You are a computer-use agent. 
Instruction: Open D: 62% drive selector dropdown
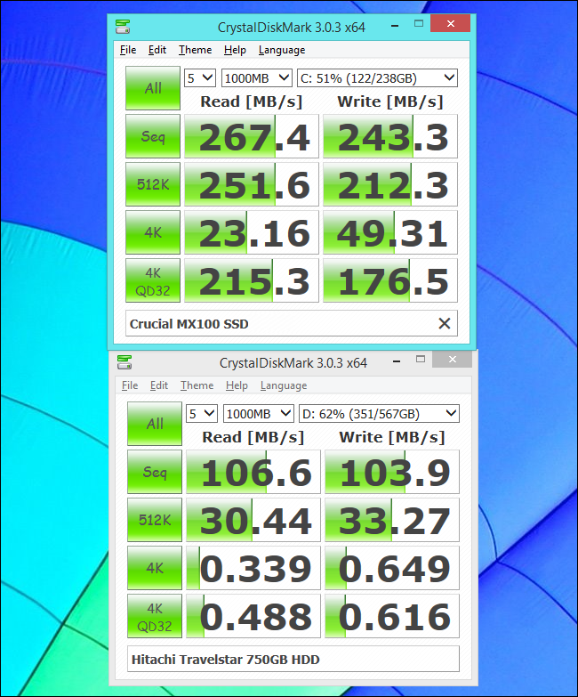(x=379, y=414)
